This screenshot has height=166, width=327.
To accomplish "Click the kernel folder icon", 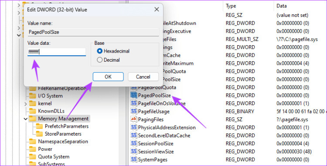I will (x=33, y=103).
